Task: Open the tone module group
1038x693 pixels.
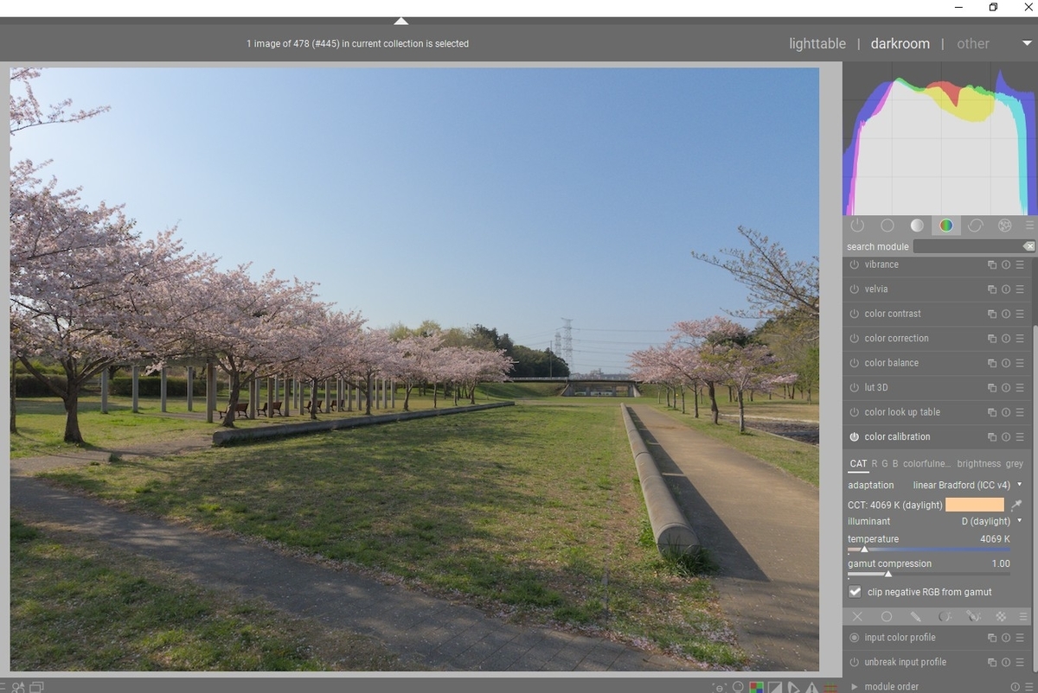Action: click(x=917, y=226)
